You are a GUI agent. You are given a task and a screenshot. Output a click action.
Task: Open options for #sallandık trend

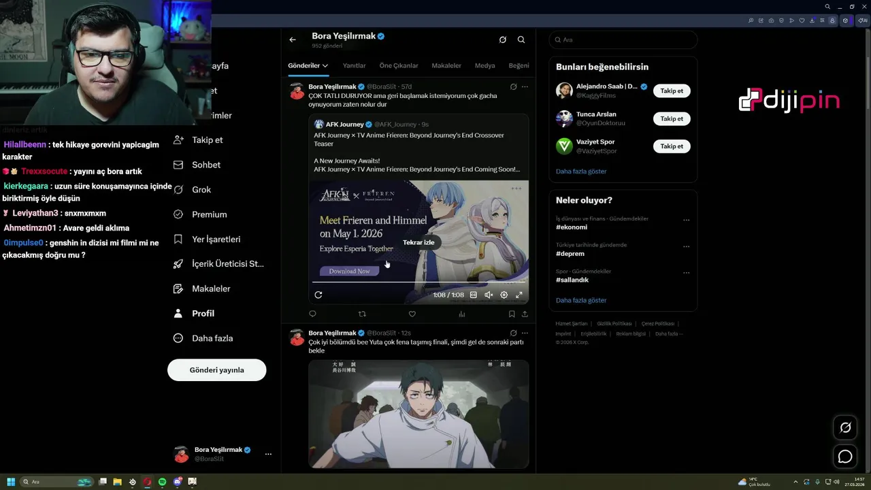click(687, 273)
